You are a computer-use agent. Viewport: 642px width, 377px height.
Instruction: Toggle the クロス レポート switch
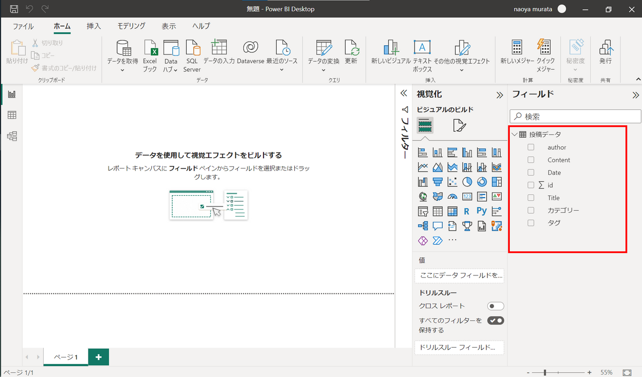click(x=496, y=306)
